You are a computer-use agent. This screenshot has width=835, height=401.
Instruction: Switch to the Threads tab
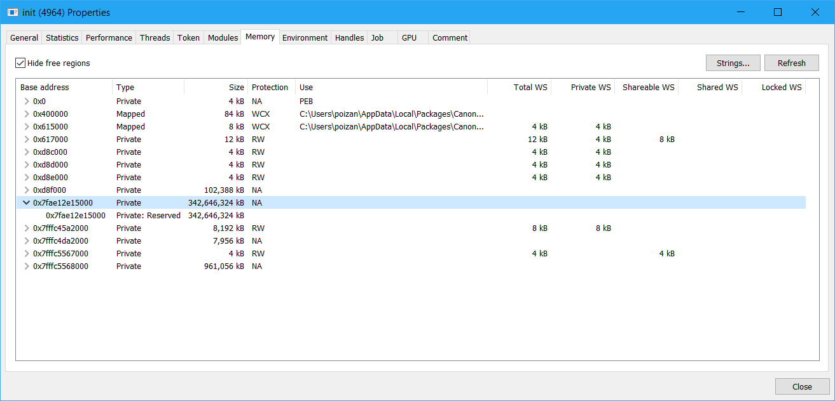pyautogui.click(x=155, y=37)
